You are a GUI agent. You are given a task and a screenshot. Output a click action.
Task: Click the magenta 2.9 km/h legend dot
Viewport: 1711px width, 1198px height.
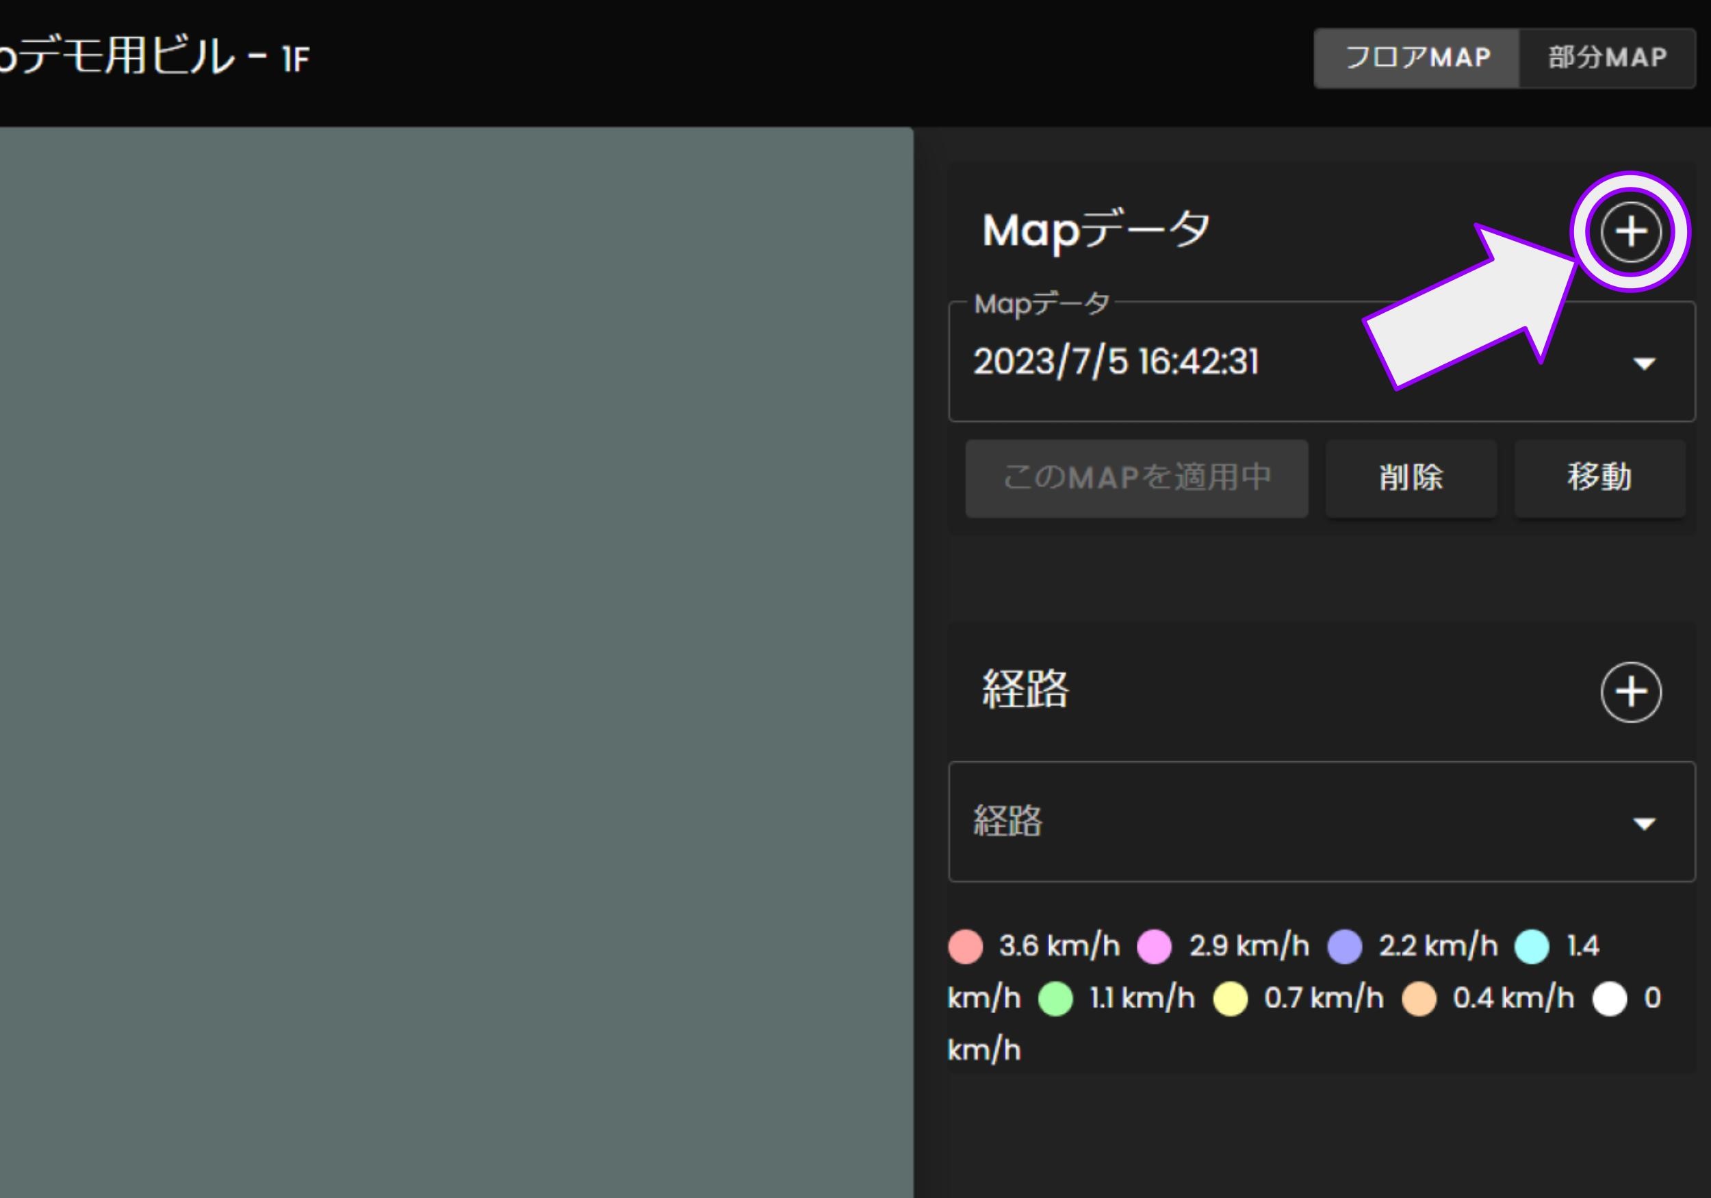point(1155,945)
